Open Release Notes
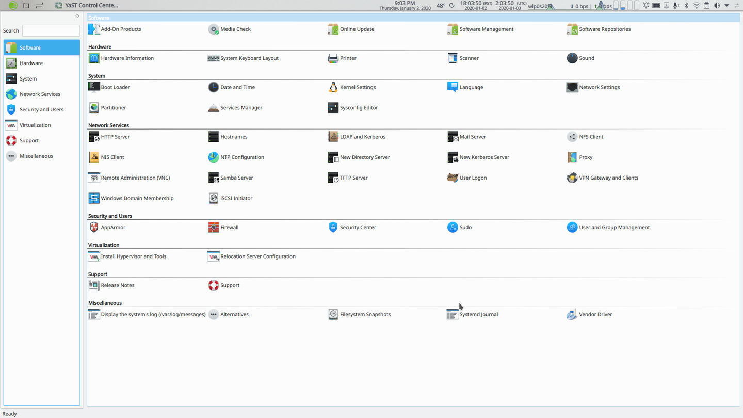Image resolution: width=743 pixels, height=418 pixels. (111, 285)
